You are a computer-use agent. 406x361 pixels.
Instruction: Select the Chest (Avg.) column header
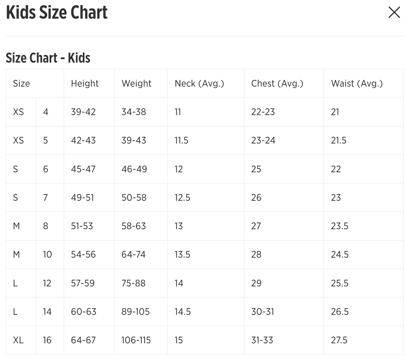point(277,83)
